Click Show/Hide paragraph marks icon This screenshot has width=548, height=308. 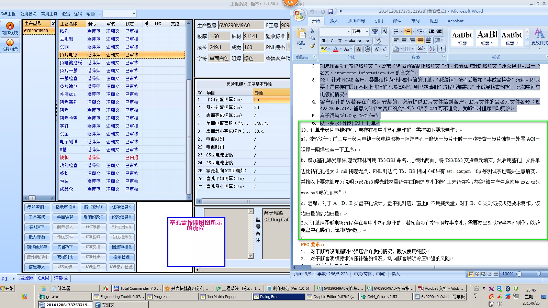442,49
